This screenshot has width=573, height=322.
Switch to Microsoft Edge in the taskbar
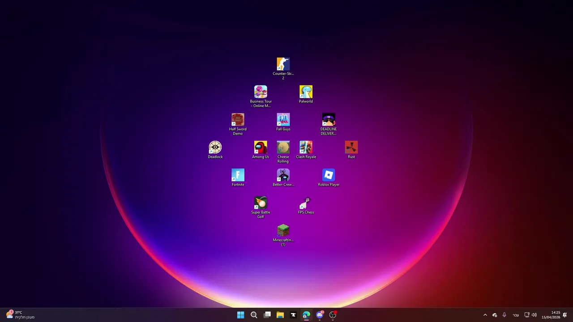[306, 315]
